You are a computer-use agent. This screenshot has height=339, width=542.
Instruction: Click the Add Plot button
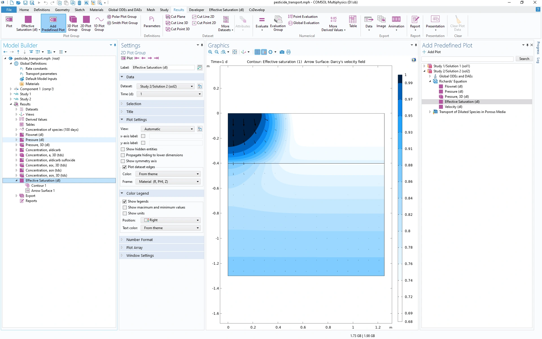431,52
